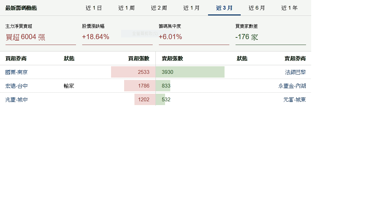Click the 永豐金-內湖 seller link
The width and height of the screenshot is (392, 206).
pos(292,86)
